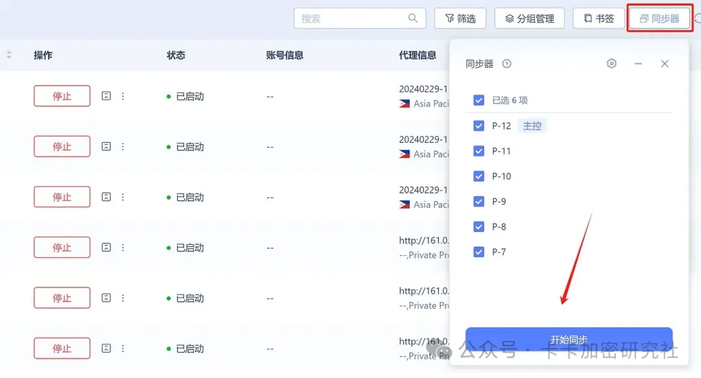Click the first row's window icon
The height and width of the screenshot is (378, 701).
pos(106,96)
